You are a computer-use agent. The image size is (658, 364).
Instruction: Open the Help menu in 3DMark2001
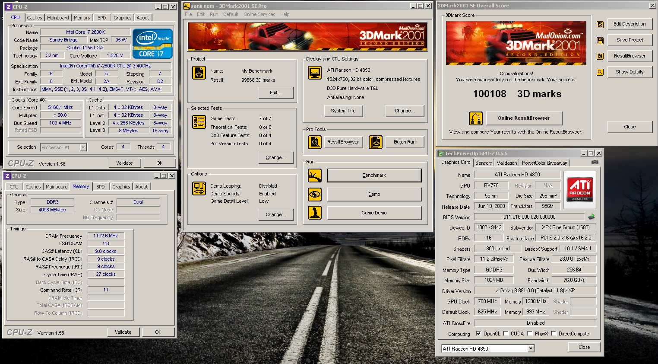point(285,14)
